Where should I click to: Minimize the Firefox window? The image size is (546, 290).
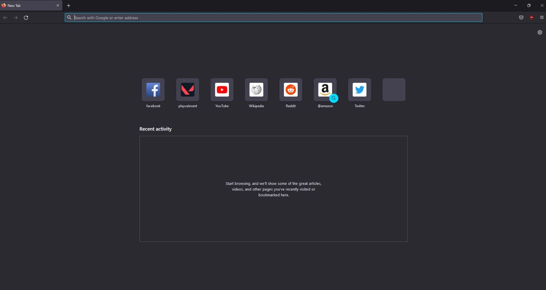[516, 5]
